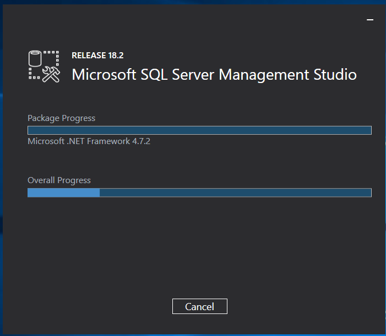Click filled light-blue part of Overall Progress
The image size is (386, 336).
[x=63, y=192]
